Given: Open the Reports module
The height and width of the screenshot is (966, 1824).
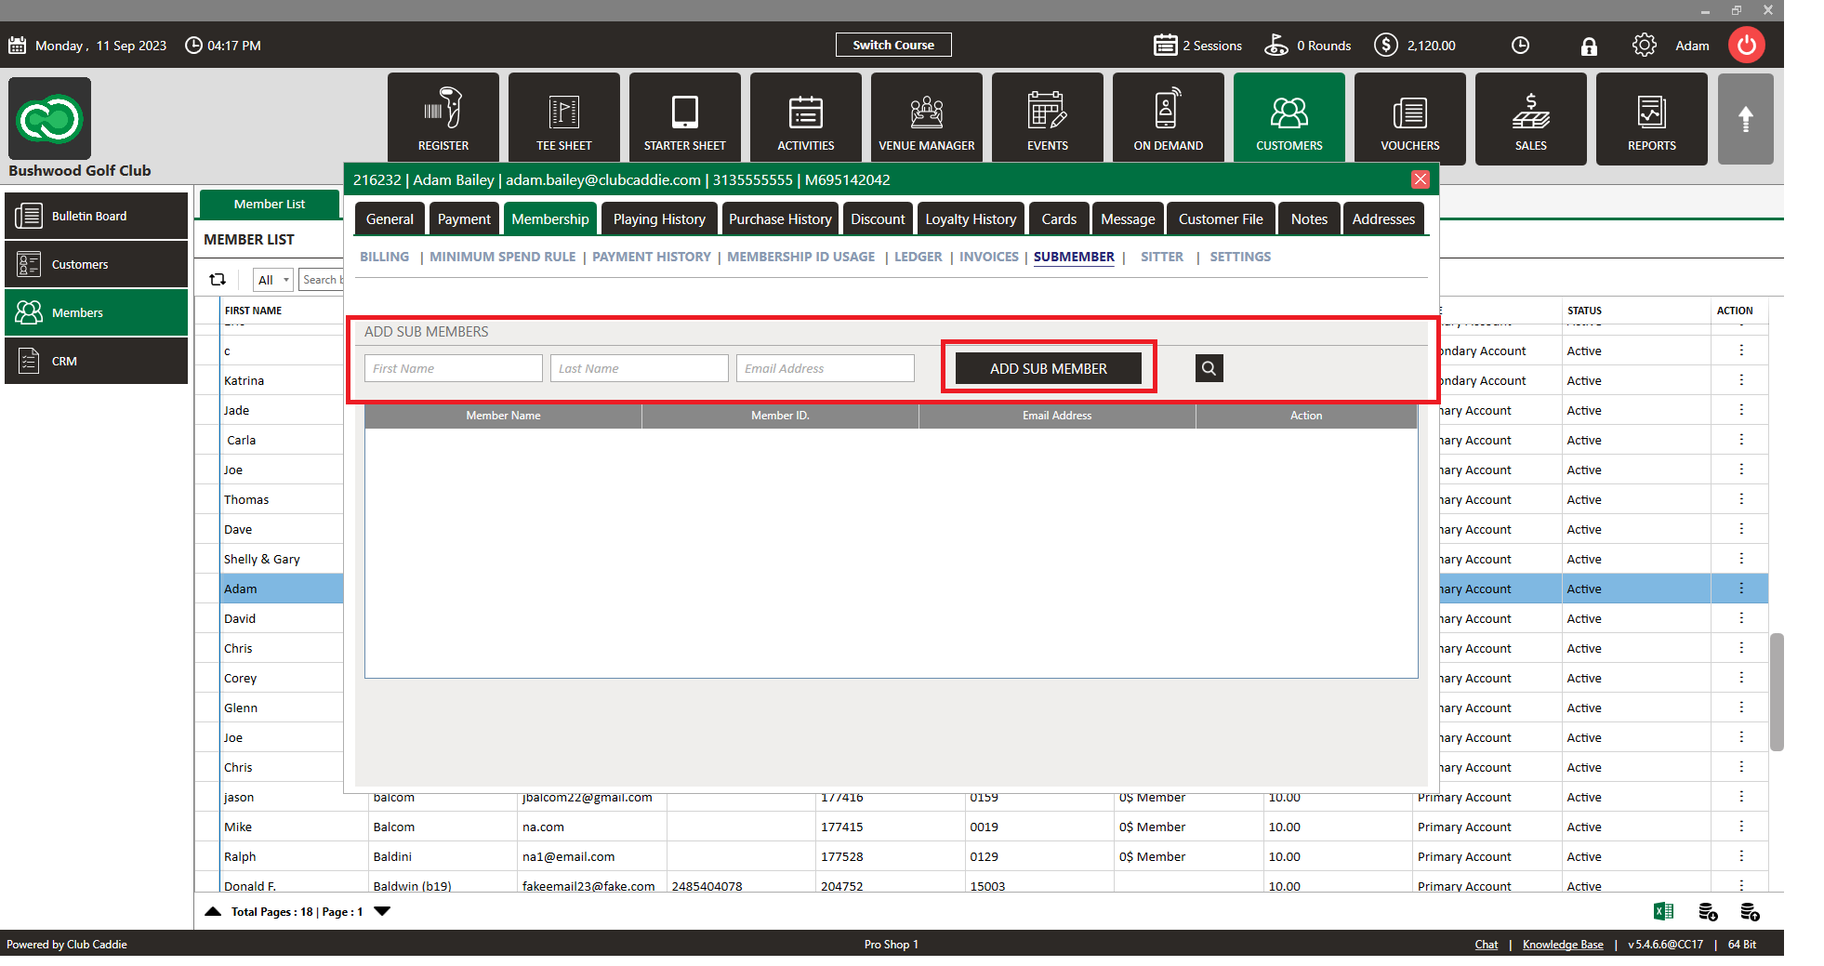Looking at the screenshot, I should (x=1652, y=118).
